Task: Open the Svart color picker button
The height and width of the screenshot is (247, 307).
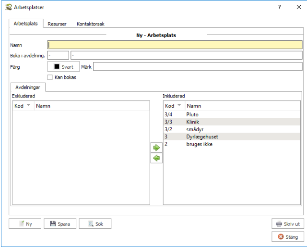Action: tap(63, 67)
